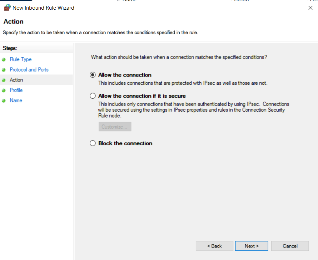Select the 'Block the connection' option
The image size is (318, 260).
[x=93, y=143]
